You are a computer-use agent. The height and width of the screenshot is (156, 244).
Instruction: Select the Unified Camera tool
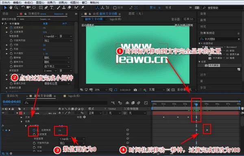point(28,7)
